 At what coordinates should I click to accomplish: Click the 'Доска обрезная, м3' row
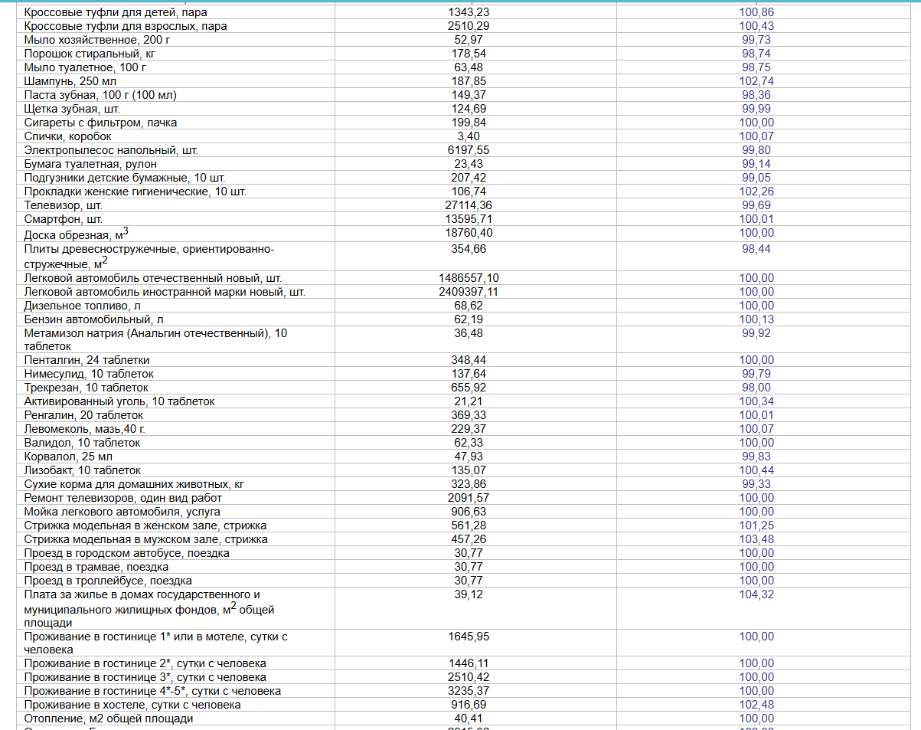point(77,233)
